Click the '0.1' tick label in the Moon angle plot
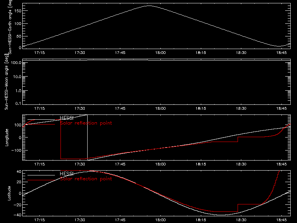The image size is (297, 223). 19,103
